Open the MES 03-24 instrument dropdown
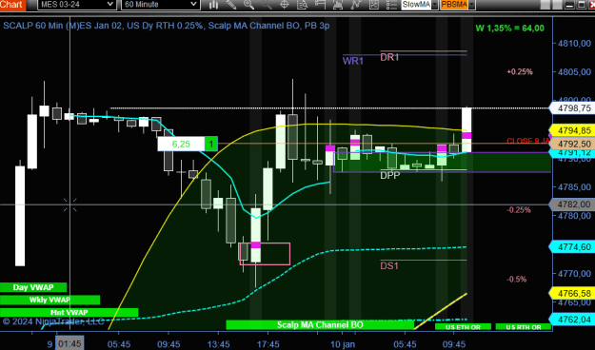The width and height of the screenshot is (595, 350). (x=77, y=5)
